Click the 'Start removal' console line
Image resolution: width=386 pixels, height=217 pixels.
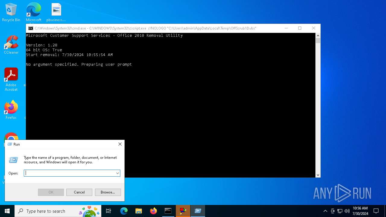coord(69,55)
